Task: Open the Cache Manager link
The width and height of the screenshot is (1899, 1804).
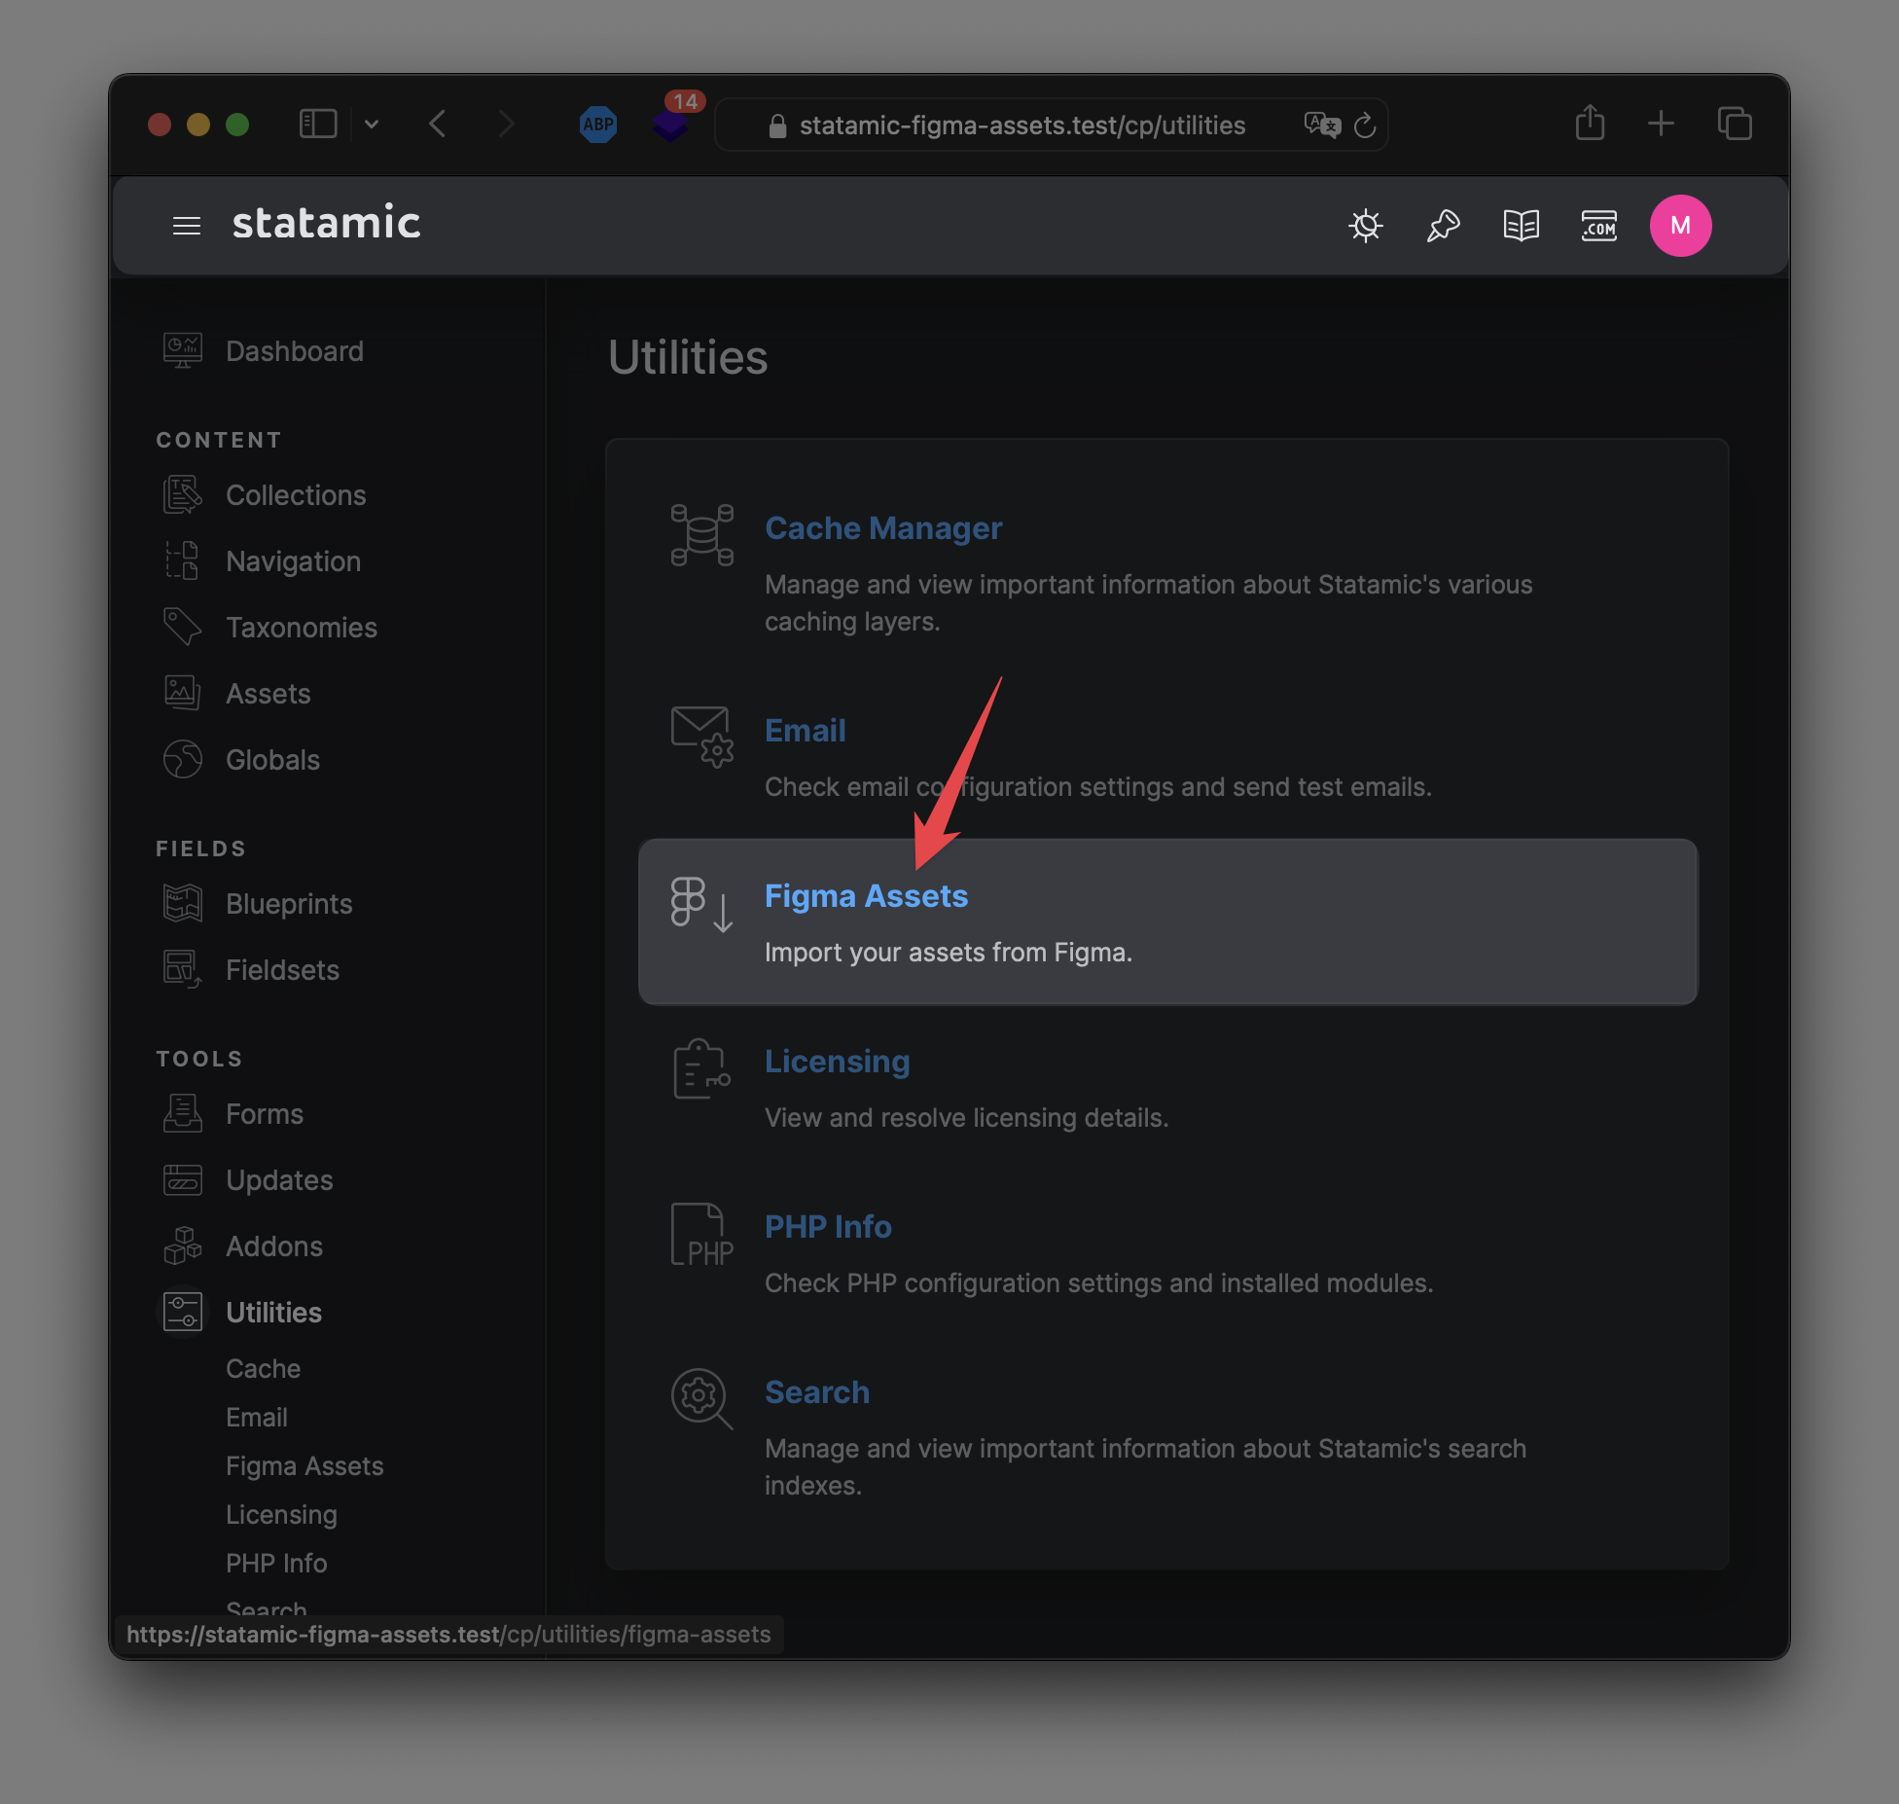Action: [x=883, y=528]
